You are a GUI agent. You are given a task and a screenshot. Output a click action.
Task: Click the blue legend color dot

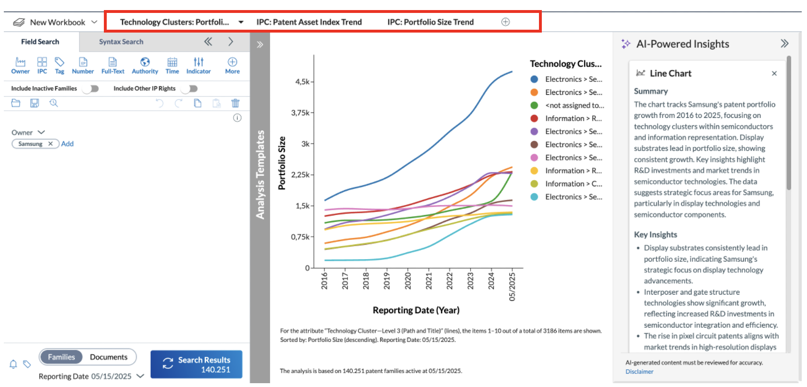534,79
